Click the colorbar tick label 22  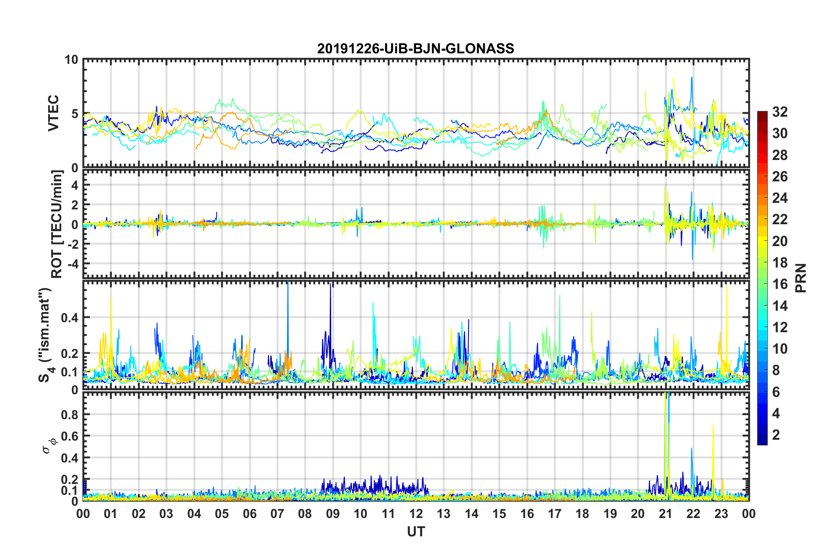780,219
